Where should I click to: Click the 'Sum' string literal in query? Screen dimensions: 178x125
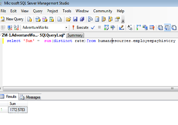coord(29,41)
